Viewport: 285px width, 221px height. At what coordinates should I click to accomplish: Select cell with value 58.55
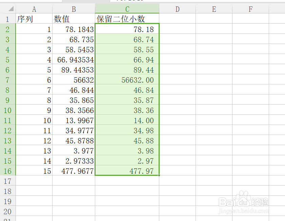[x=127, y=49]
